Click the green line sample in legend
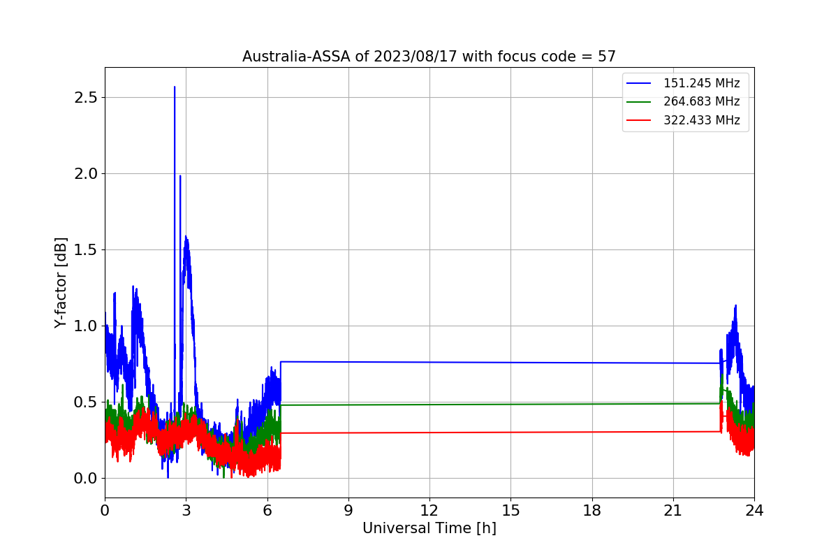The height and width of the screenshot is (559, 838). tap(639, 101)
